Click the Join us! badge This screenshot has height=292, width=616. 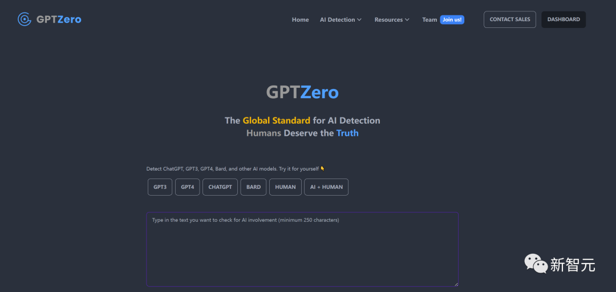(x=452, y=19)
